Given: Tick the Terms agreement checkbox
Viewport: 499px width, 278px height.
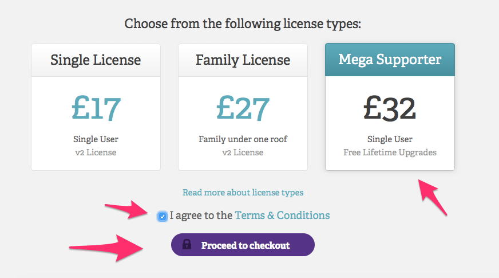Looking at the screenshot, I should [x=163, y=217].
